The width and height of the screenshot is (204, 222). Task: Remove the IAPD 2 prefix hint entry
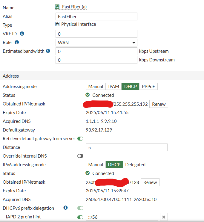click(x=163, y=217)
